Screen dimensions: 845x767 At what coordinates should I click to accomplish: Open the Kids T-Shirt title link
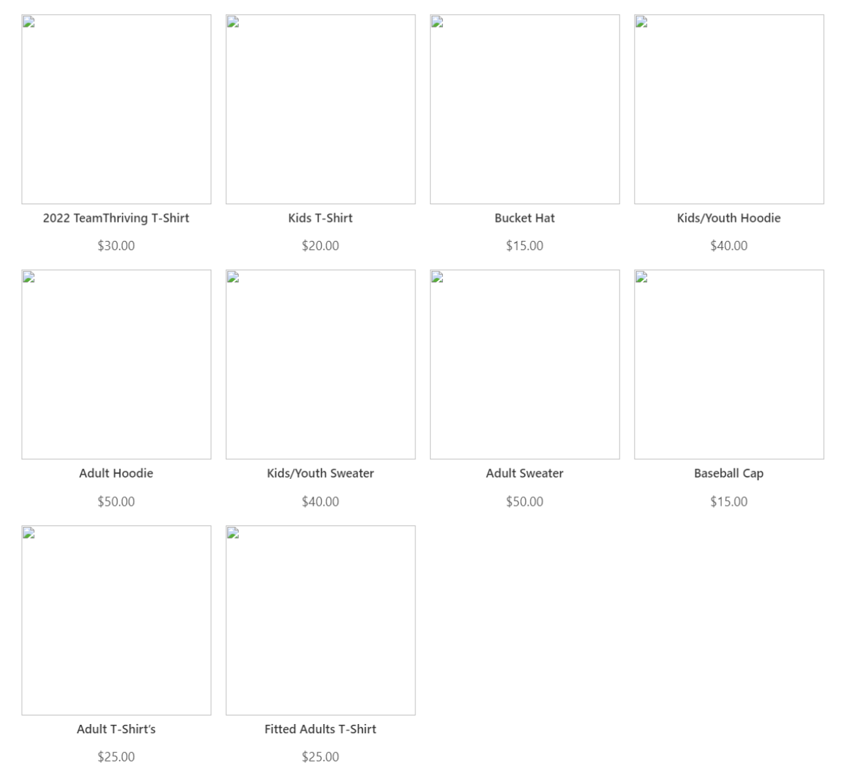pyautogui.click(x=320, y=218)
